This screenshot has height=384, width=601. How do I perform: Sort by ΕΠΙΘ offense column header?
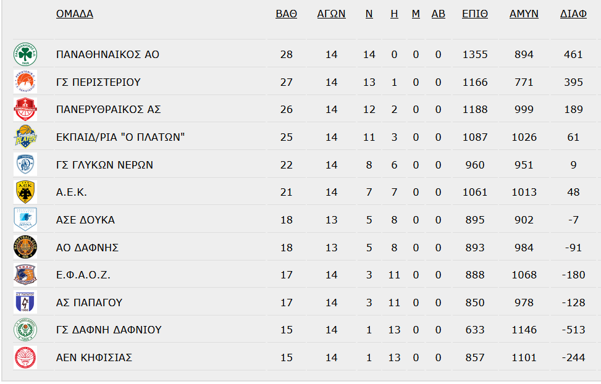(x=475, y=14)
